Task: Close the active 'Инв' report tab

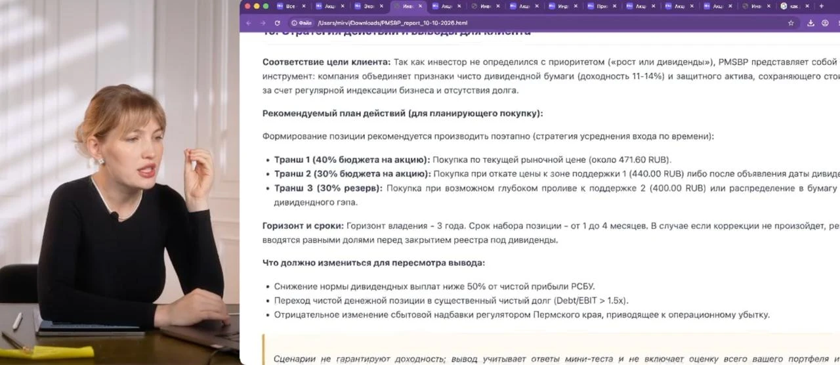Action: click(x=419, y=6)
